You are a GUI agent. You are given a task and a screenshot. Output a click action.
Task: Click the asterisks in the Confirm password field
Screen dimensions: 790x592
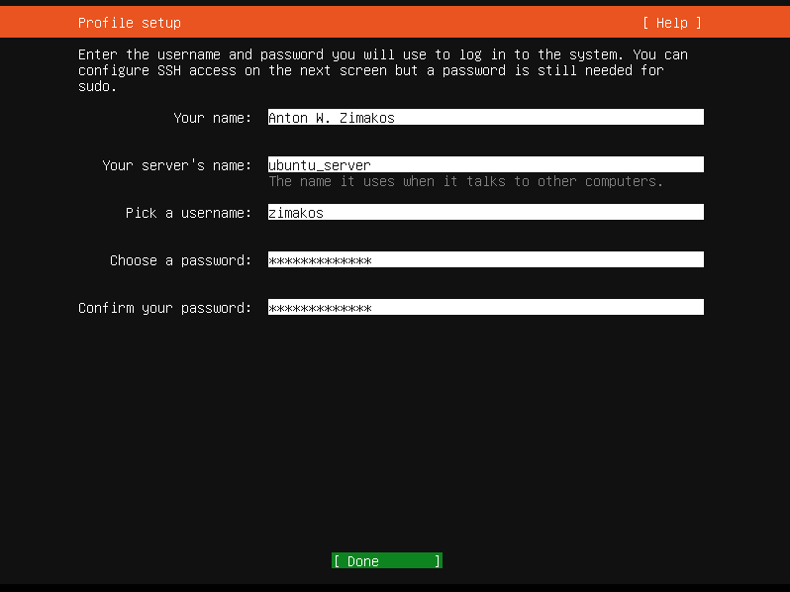(x=319, y=308)
